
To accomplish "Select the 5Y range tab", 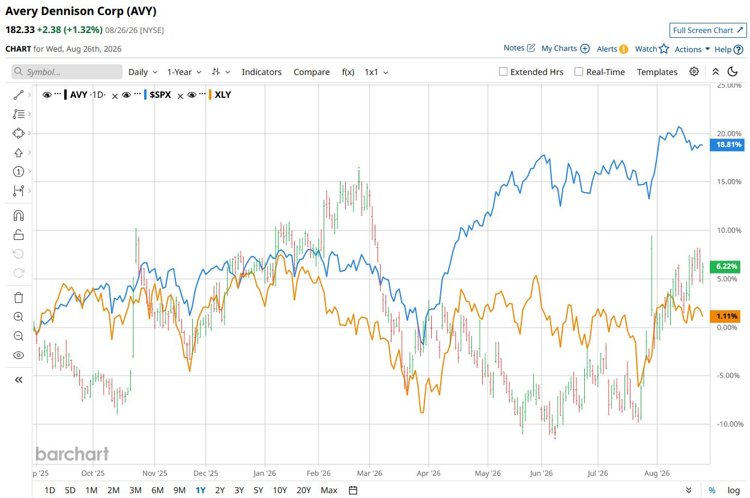I will coord(258,490).
